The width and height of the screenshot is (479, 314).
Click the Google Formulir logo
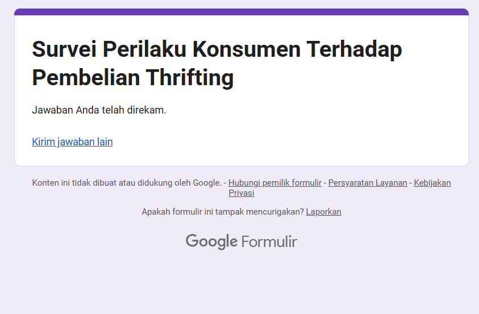point(241,242)
